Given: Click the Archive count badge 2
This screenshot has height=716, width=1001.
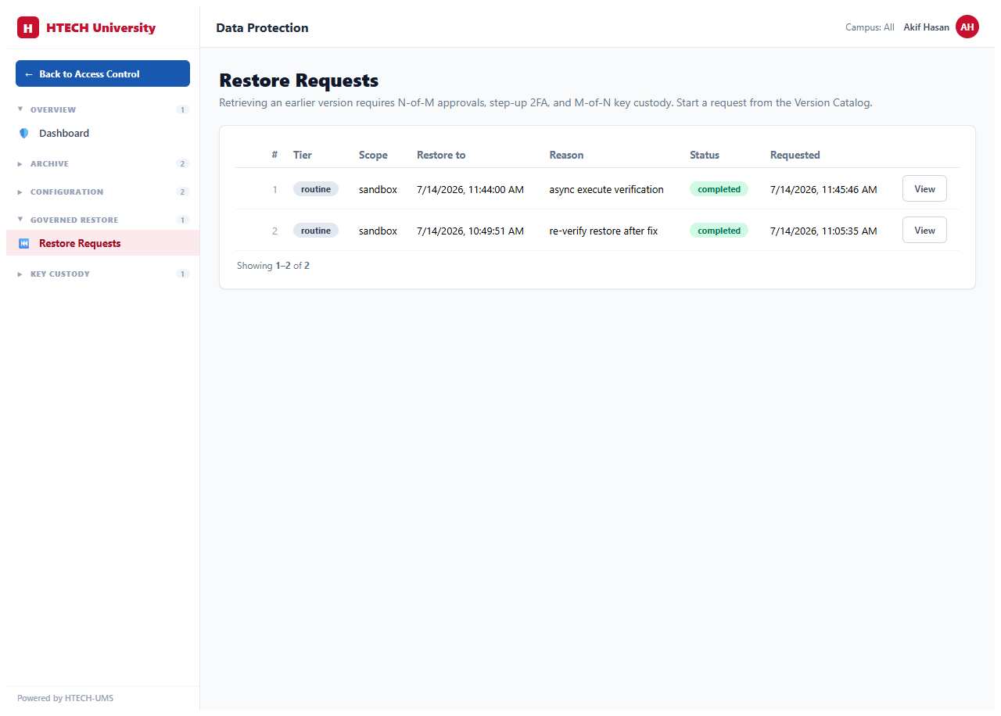Looking at the screenshot, I should tap(182, 164).
